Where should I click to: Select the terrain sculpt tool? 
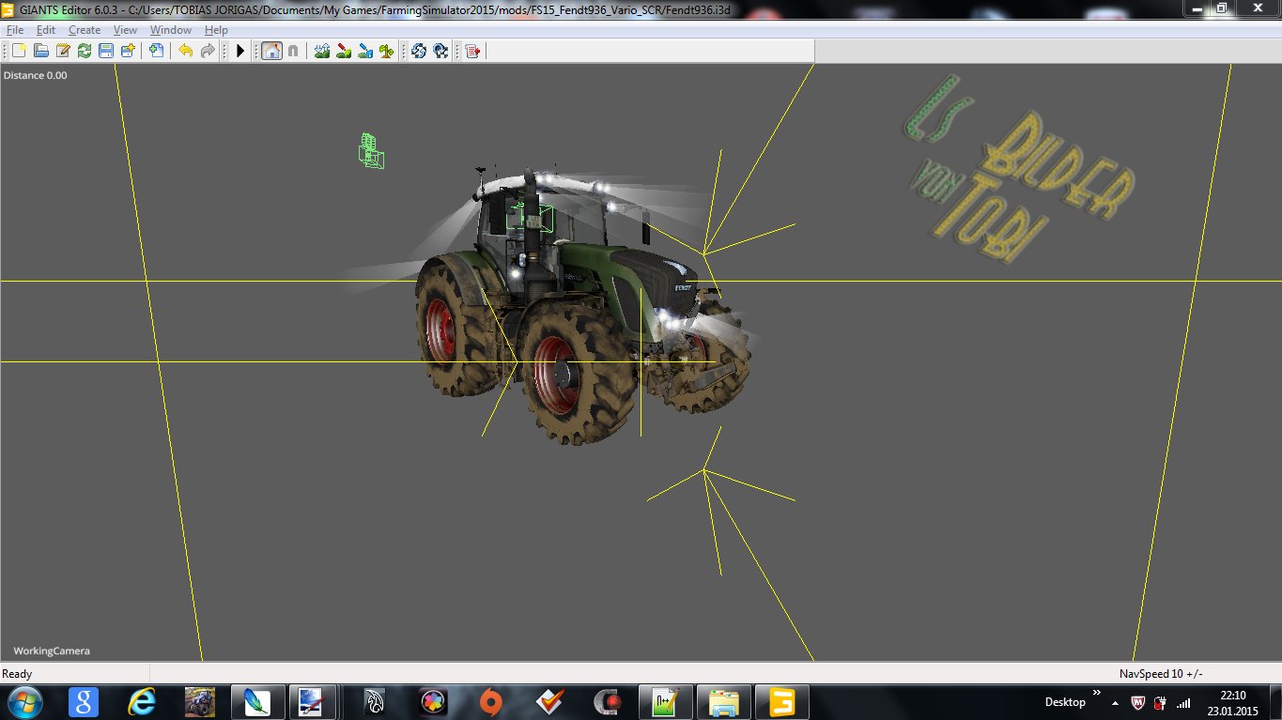(x=322, y=51)
